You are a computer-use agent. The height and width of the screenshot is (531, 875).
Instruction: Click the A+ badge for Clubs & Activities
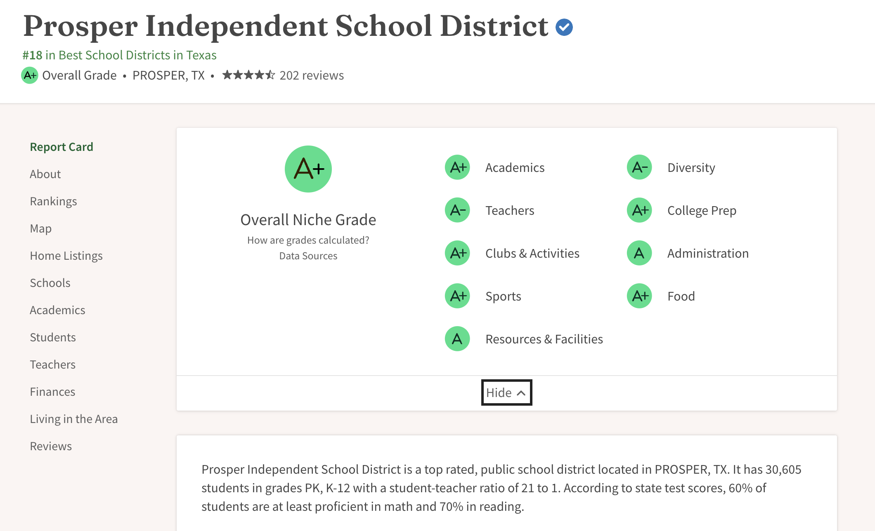(457, 253)
